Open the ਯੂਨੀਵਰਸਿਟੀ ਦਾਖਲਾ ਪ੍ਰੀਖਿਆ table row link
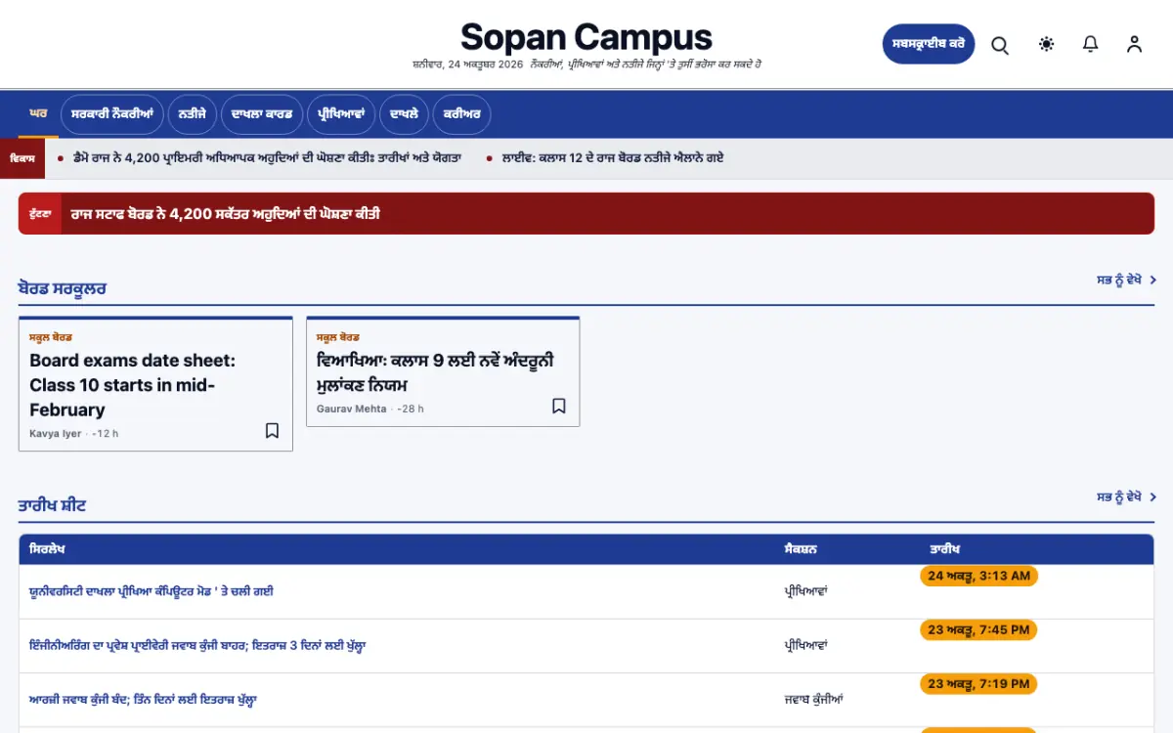 point(152,591)
